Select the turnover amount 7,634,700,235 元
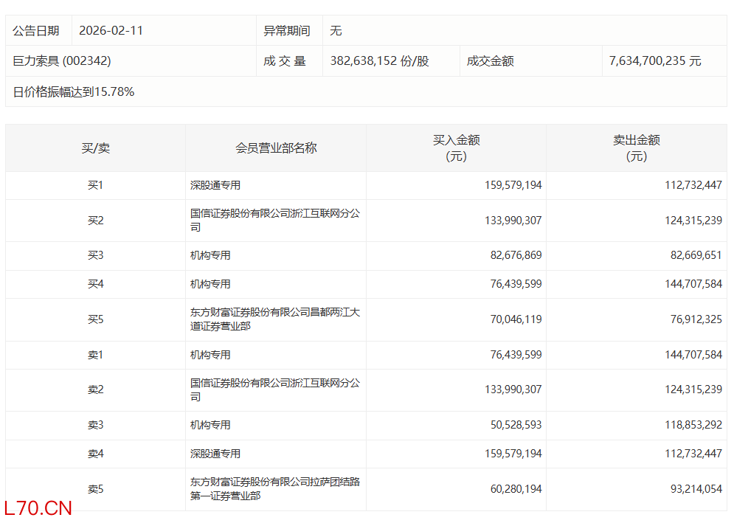The width and height of the screenshot is (734, 523). point(655,61)
